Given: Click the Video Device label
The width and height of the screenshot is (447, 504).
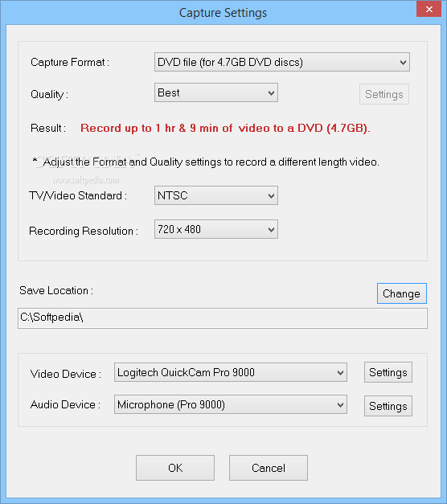Looking at the screenshot, I should pyautogui.click(x=66, y=374).
